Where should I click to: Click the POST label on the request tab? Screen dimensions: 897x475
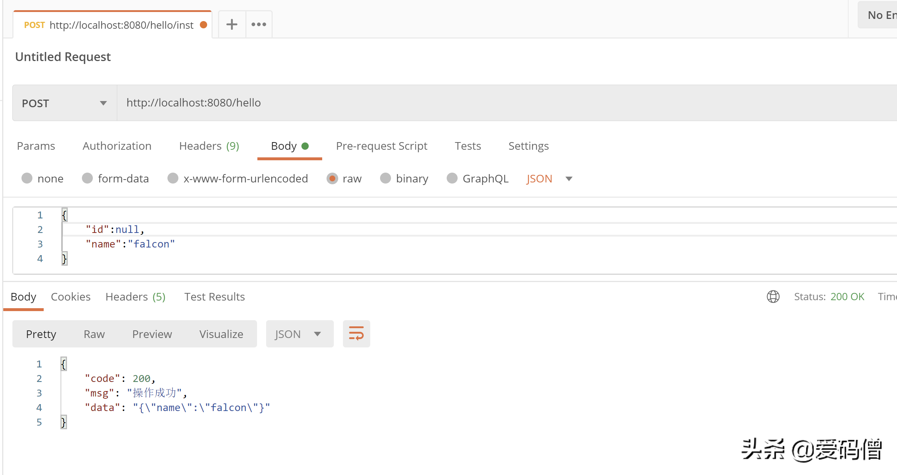click(x=34, y=25)
